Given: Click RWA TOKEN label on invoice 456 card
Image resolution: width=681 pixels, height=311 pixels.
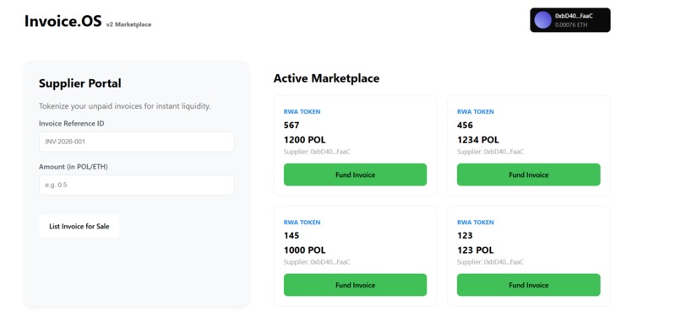Looking at the screenshot, I should click(475, 111).
